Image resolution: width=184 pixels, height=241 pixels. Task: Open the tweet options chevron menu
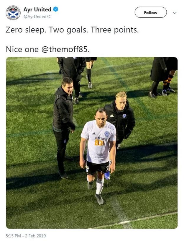[175, 13]
